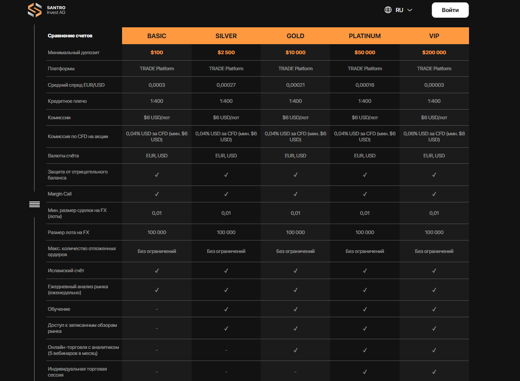Select the VIP column header

[434, 36]
